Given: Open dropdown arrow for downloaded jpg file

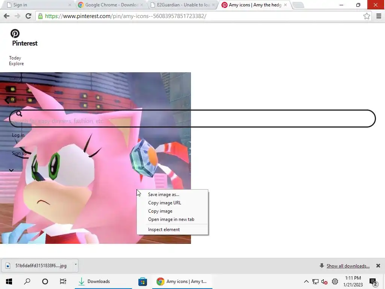Looking at the screenshot, I should [76, 265].
